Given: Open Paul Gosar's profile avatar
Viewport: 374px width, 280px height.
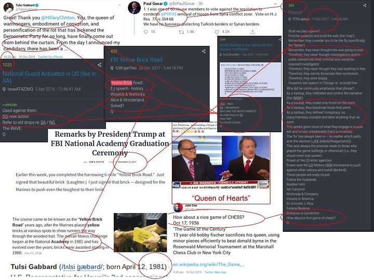Looking at the screenshot, I should tap(135, 8).
